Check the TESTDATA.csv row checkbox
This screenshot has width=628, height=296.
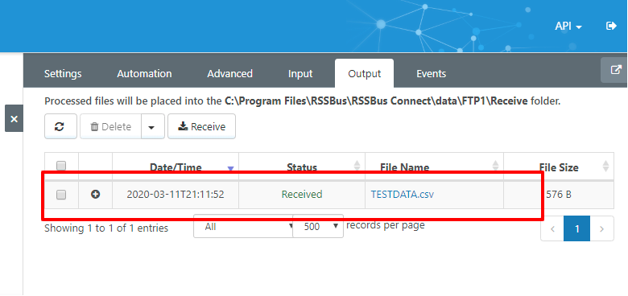[x=61, y=195]
